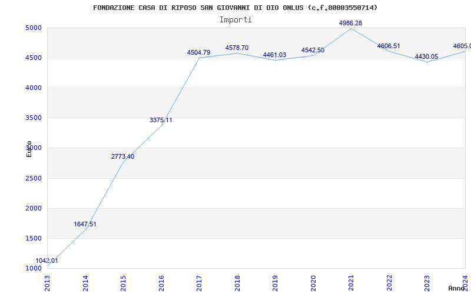This screenshot has width=471, height=294.
Task: Click the x-axis year 2020
Action: (313, 283)
